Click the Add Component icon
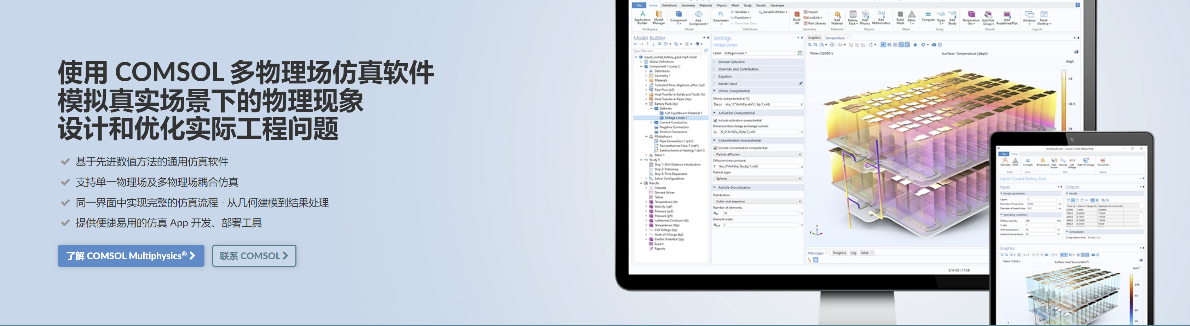The width and height of the screenshot is (1190, 326). click(699, 18)
